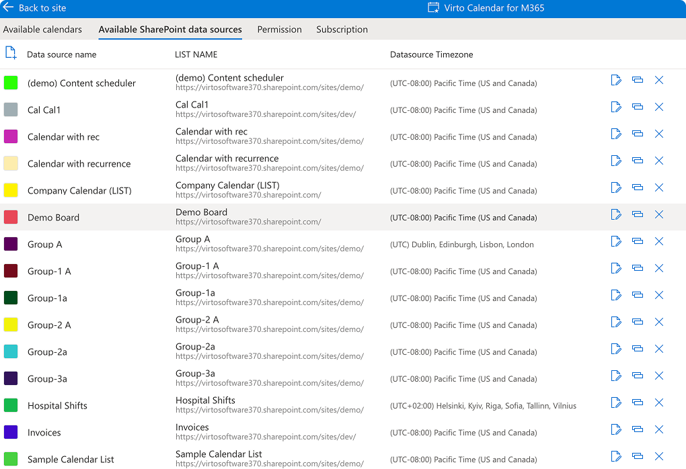
Task: Click the yellow swatch for Company Calendar (LIST)
Action: point(11,190)
